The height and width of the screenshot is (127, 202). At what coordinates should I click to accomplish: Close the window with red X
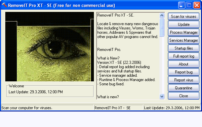pos(197,5)
